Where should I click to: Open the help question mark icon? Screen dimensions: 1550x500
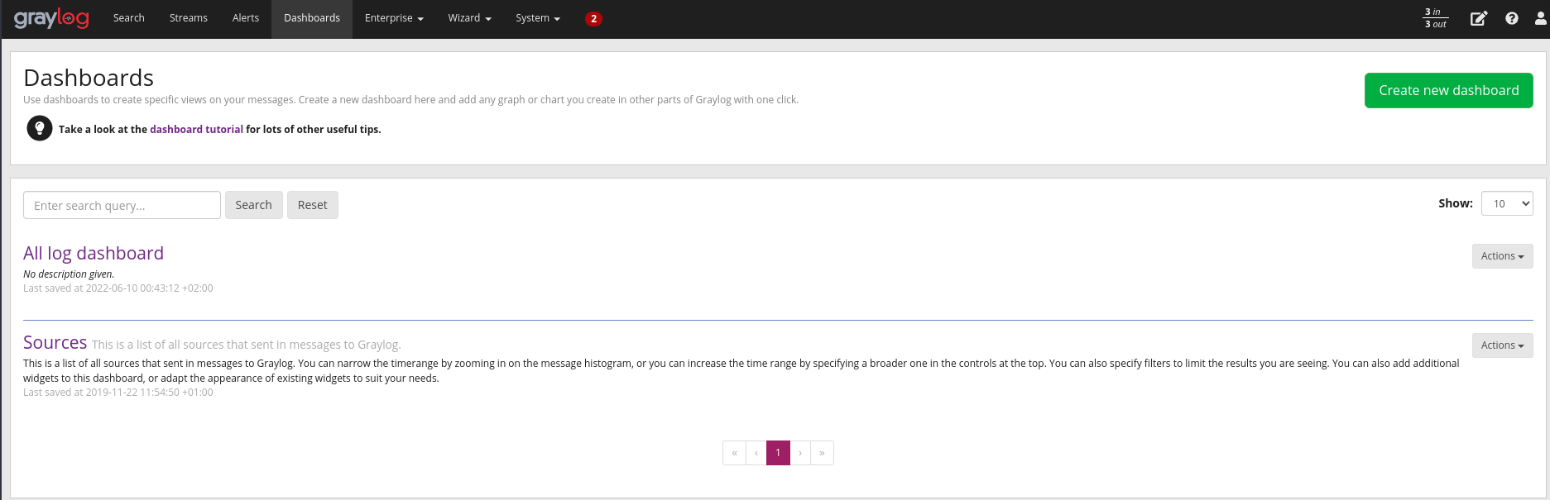coord(1512,18)
